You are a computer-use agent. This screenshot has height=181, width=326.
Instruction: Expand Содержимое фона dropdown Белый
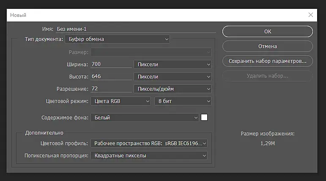[x=145, y=118]
